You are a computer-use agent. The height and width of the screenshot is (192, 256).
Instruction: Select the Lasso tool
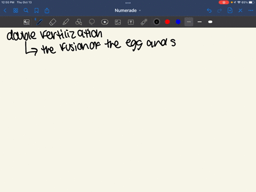pos(92,22)
